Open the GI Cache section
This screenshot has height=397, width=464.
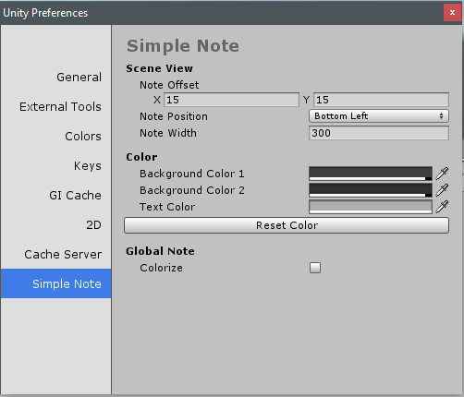55,195
